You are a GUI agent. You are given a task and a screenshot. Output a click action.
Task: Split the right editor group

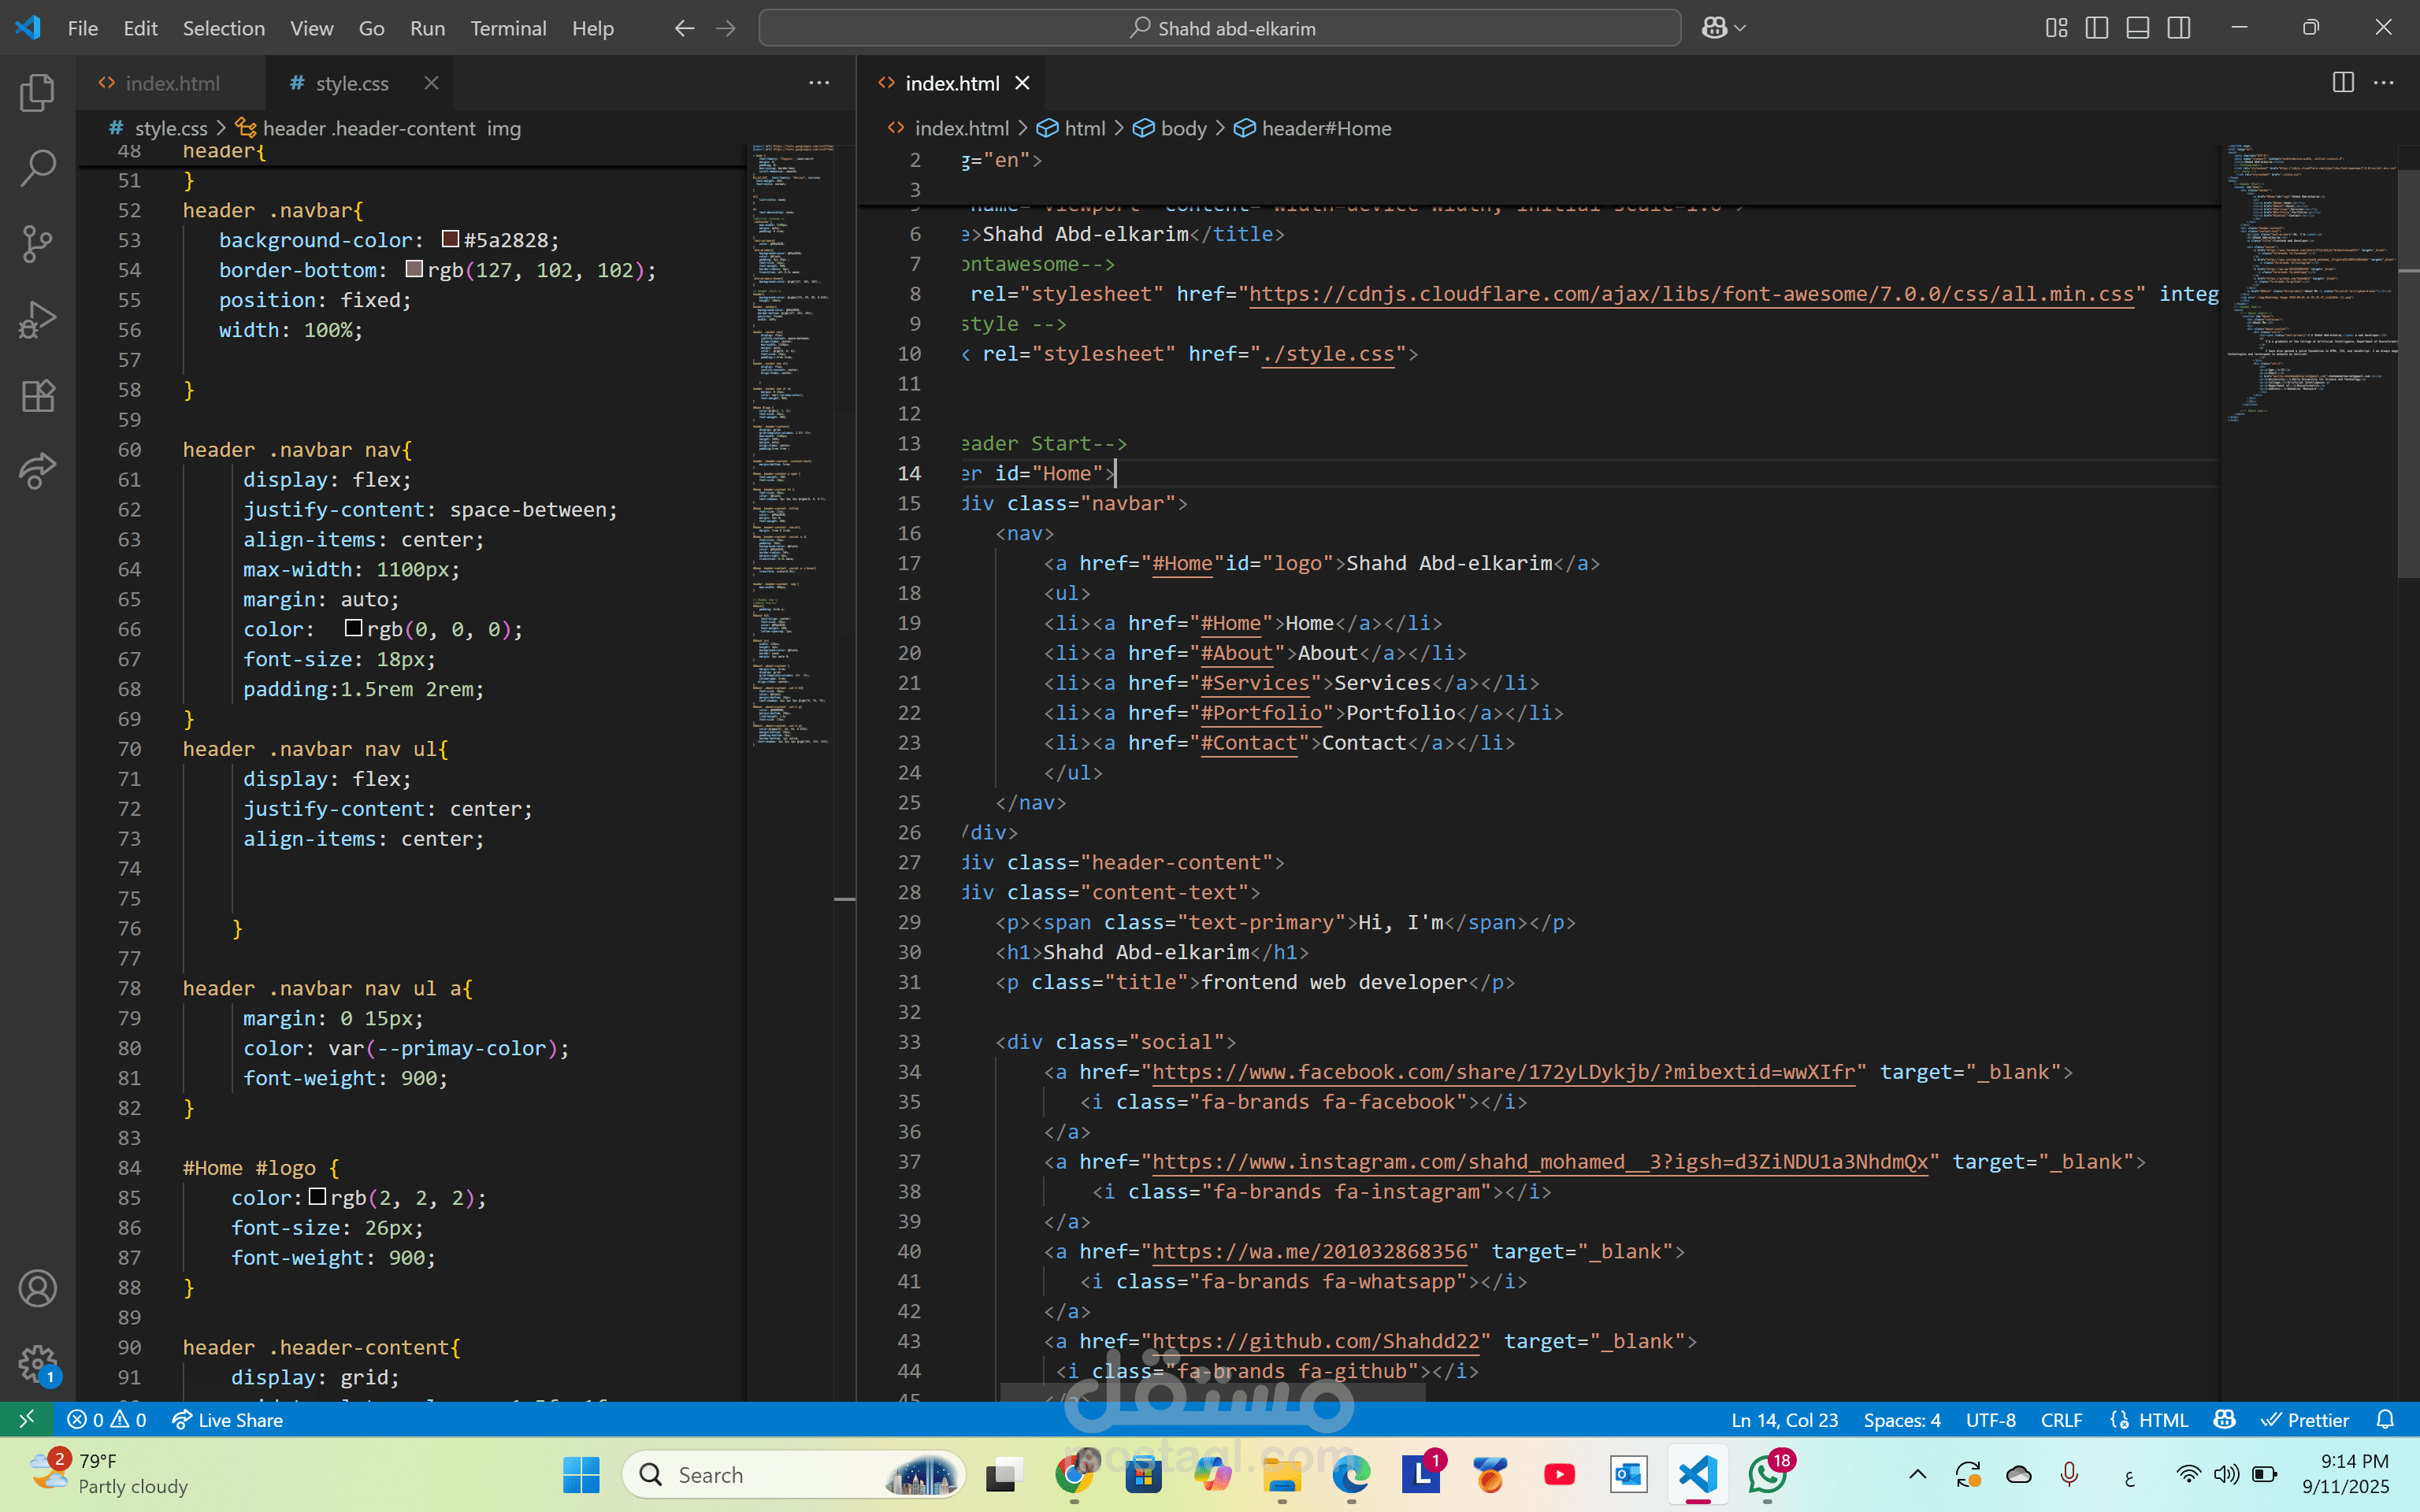pos(2342,83)
